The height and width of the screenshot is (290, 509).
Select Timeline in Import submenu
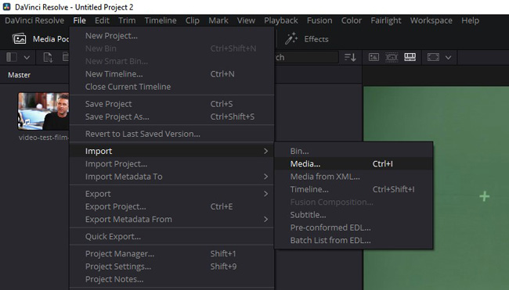354,189
